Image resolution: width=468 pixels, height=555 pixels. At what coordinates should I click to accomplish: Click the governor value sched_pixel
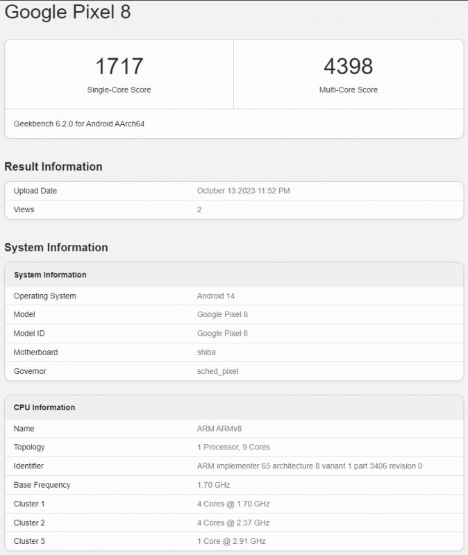click(217, 371)
